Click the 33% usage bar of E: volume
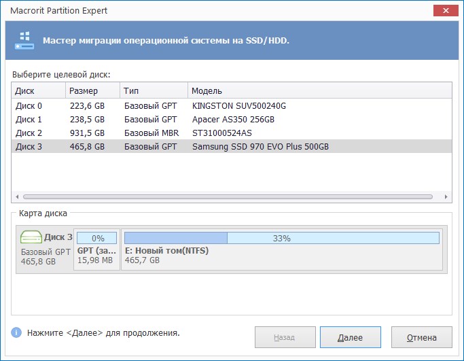Image resolution: width=464 pixels, height=361 pixels. [x=282, y=238]
